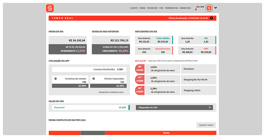Select Shopping Leblon store
Image resolution: width=265 pixels, height=138 pixels.
pos(198,90)
